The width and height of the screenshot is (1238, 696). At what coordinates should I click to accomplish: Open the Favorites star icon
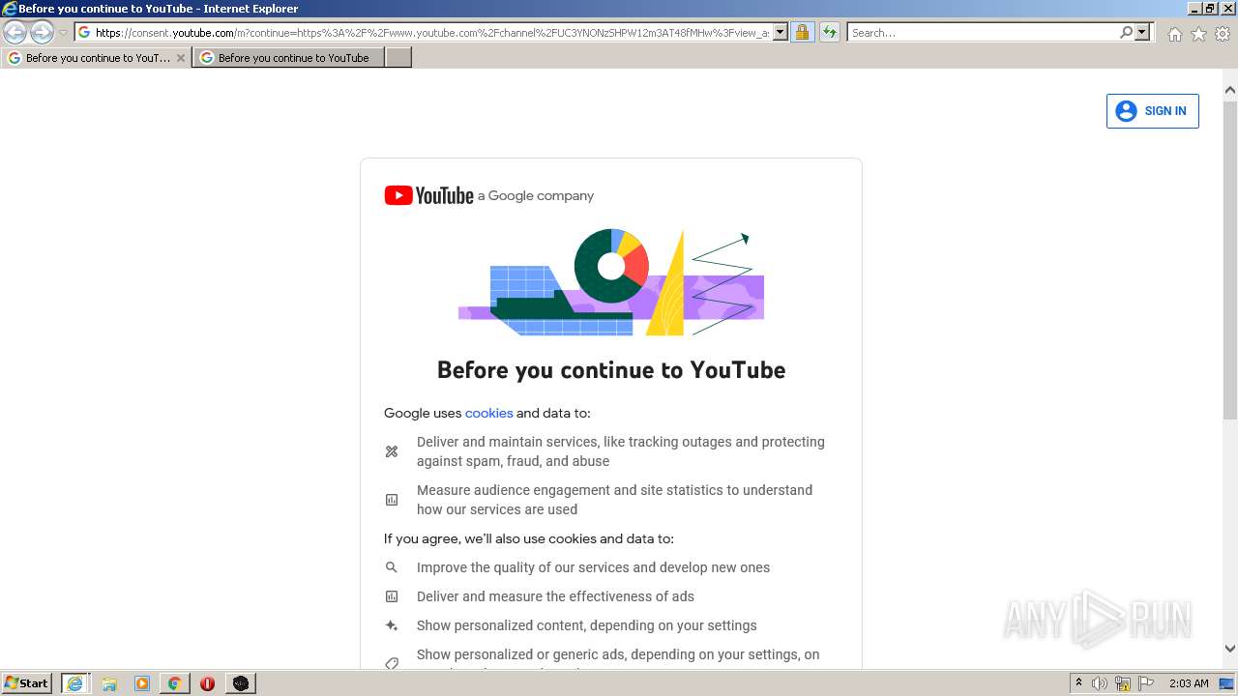pyautogui.click(x=1198, y=34)
